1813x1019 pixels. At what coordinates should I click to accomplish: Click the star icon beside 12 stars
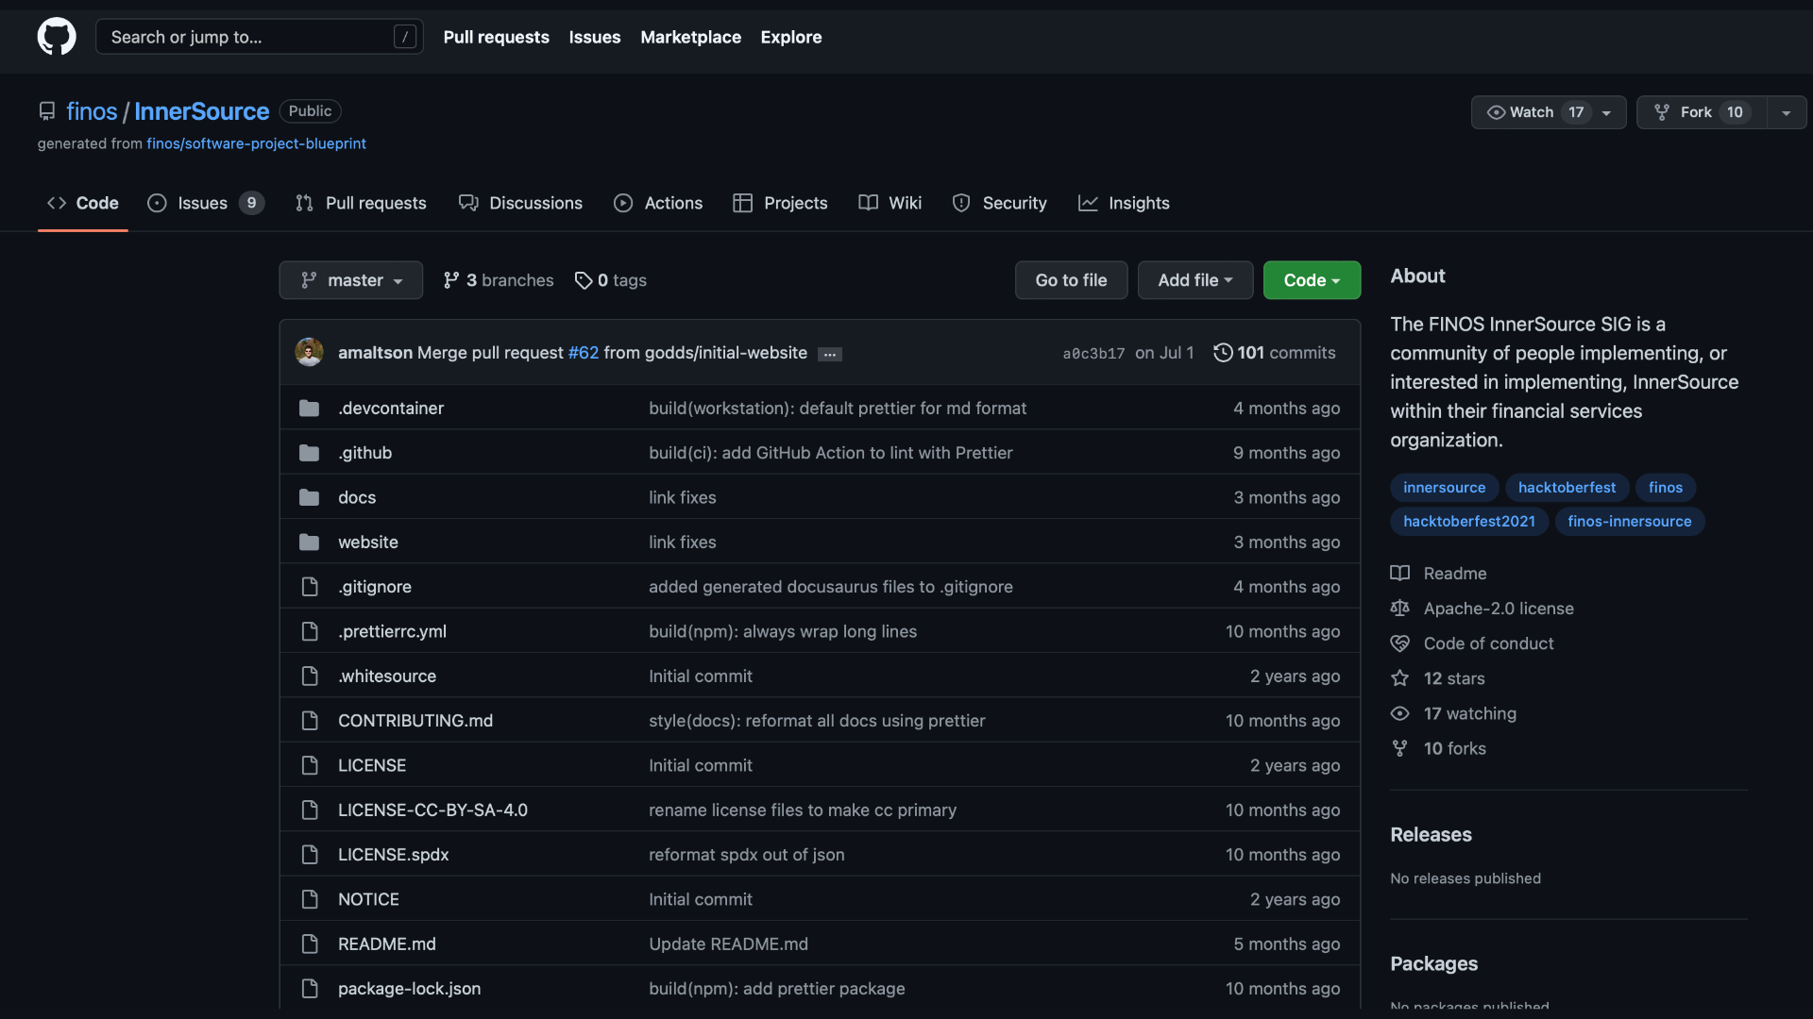(1399, 678)
